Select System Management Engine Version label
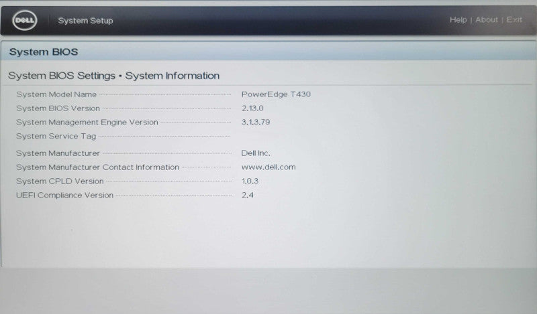 point(87,123)
